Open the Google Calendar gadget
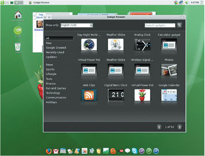This screenshot has width=205, height=156. pyautogui.click(x=169, y=95)
